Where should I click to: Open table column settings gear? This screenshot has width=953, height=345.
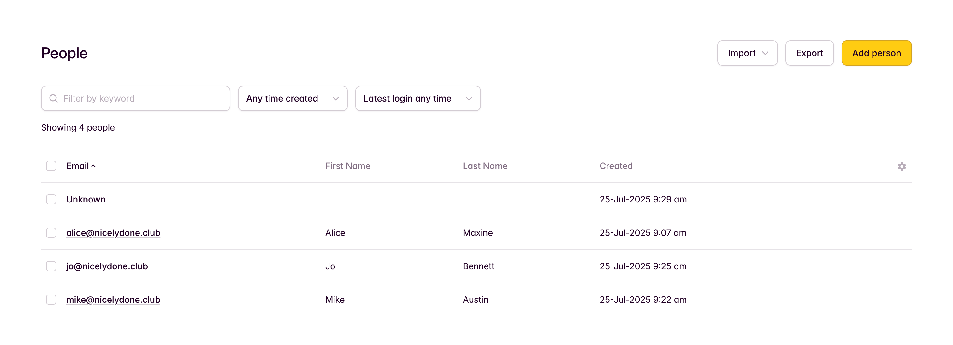(x=902, y=167)
